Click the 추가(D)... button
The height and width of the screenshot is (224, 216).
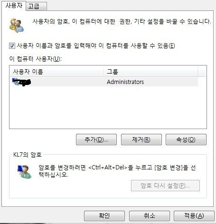point(96,140)
